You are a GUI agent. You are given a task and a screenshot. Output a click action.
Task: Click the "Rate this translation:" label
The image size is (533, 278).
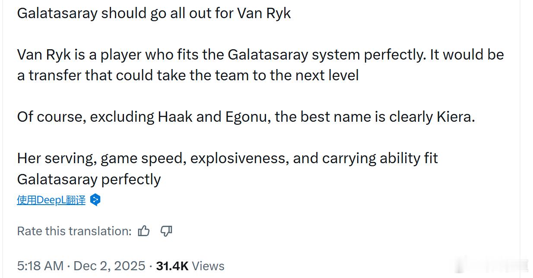(x=74, y=231)
